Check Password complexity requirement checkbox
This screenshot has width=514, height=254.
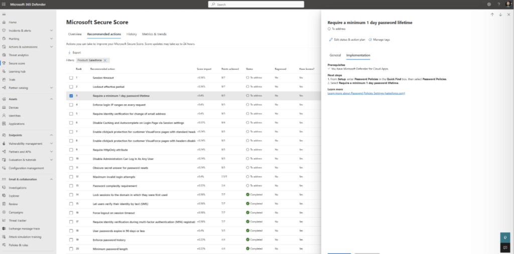pyautogui.click(x=71, y=185)
